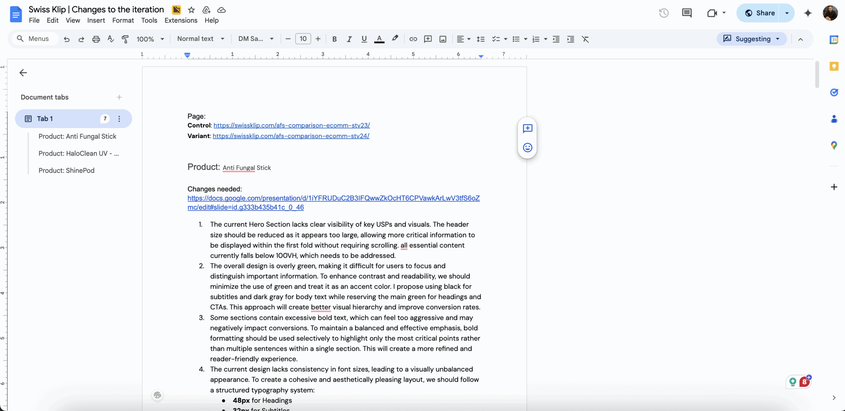Increase indent of the paragraph
The height and width of the screenshot is (411, 845).
pyautogui.click(x=571, y=39)
